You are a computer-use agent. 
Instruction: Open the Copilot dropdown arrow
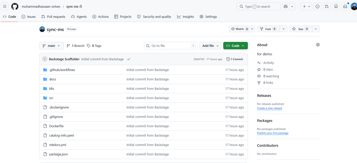tap(292, 6)
